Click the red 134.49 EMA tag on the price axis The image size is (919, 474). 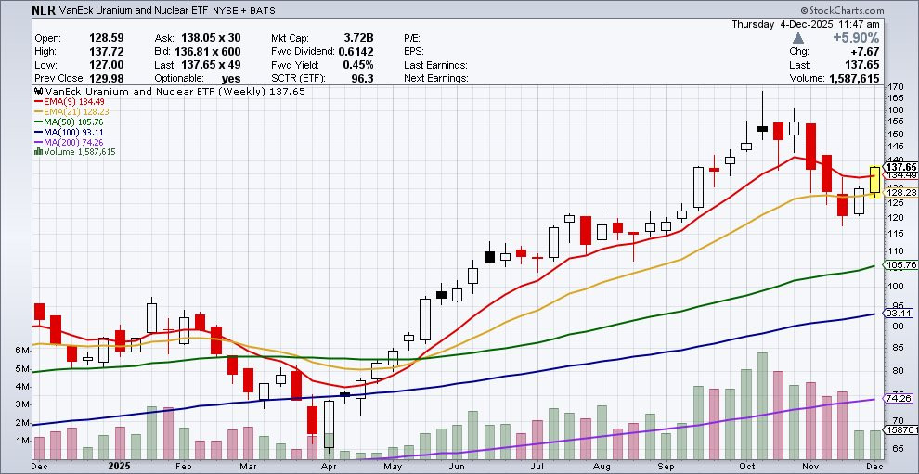[902, 175]
